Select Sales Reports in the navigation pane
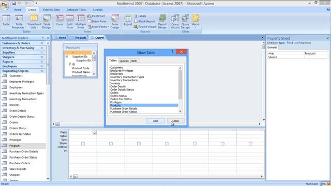 coord(18,169)
